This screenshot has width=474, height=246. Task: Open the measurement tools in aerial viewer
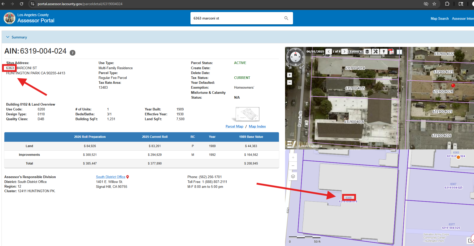tap(376, 52)
